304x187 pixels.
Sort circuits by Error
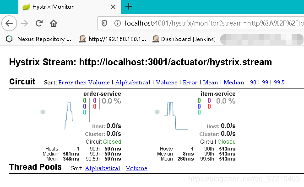[190, 83]
